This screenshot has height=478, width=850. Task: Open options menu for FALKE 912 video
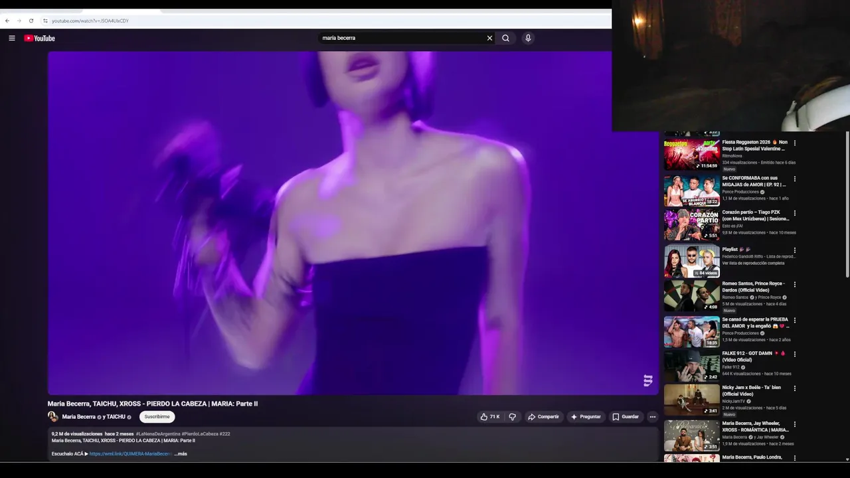coord(795,355)
